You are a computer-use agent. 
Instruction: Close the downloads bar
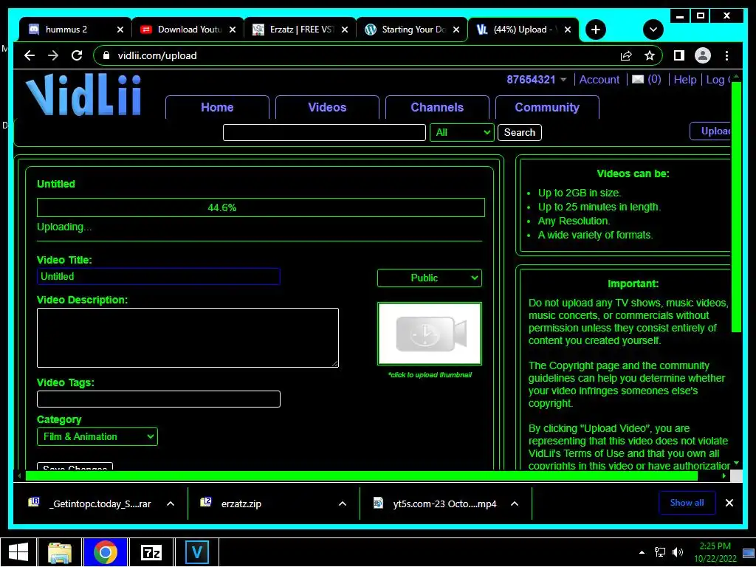[729, 503]
